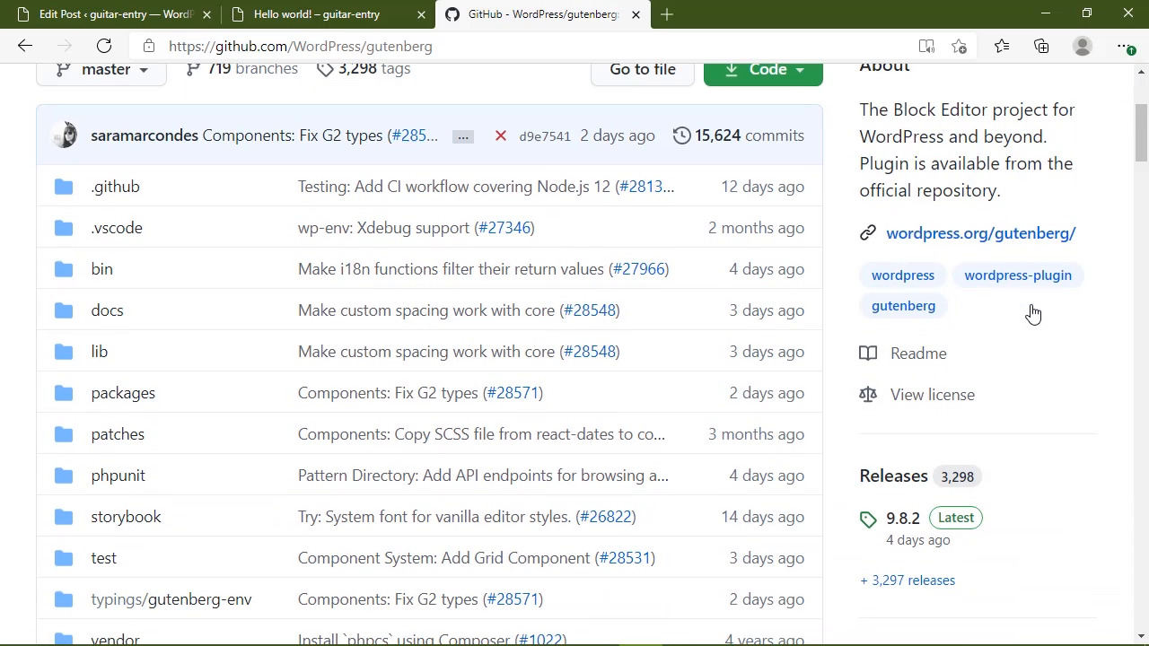
Task: Open pull request #28531 link
Action: click(x=625, y=558)
